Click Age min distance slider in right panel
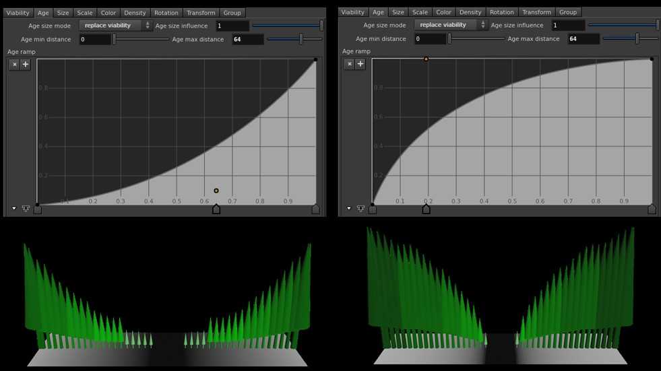The width and height of the screenshot is (661, 371). (x=476, y=39)
